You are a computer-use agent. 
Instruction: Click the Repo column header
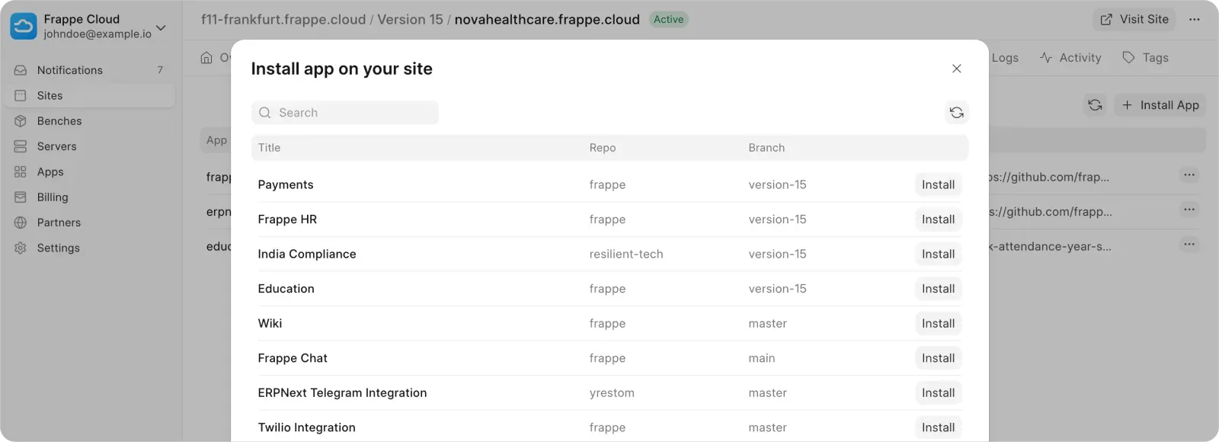602,148
